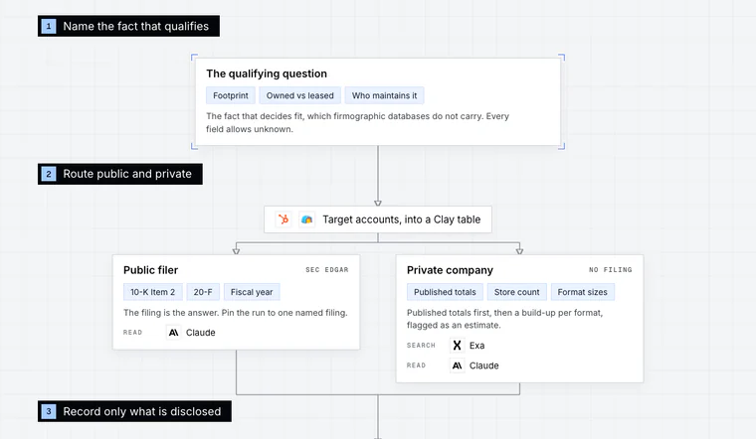The height and width of the screenshot is (439, 756).
Task: Select the Fiscal year tag
Action: click(252, 292)
